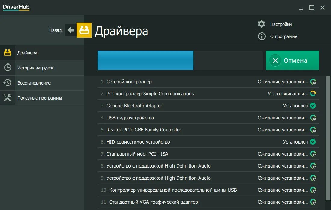
Task: Click the wrench icon for Полезные программы
Action: point(8,98)
